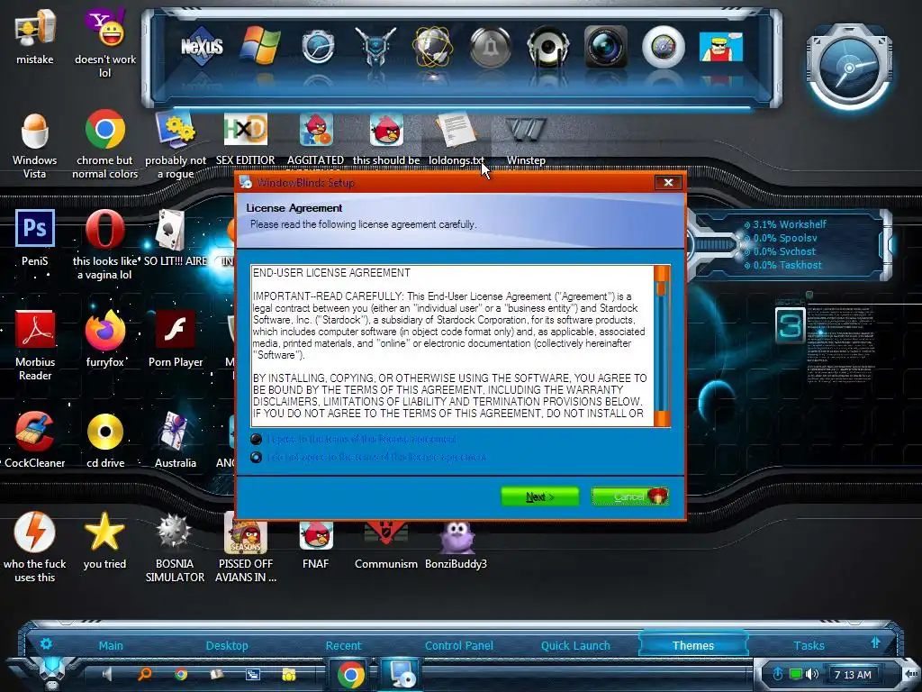Click the orange magnifier search taskbar icon
Screen dimensions: 922x692
[144, 674]
